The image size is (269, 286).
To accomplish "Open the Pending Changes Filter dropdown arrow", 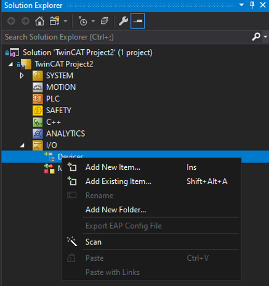I will (x=93, y=21).
